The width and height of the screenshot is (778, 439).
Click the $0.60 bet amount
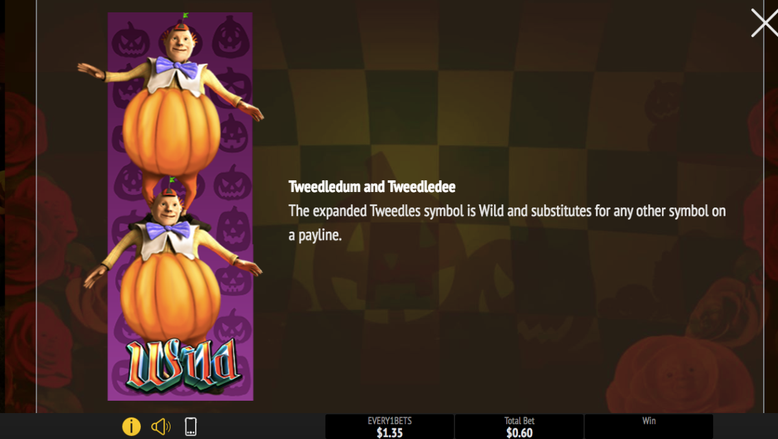pos(519,433)
